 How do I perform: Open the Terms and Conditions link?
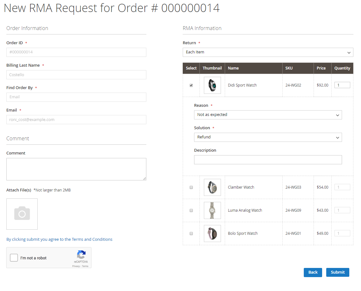click(92, 239)
